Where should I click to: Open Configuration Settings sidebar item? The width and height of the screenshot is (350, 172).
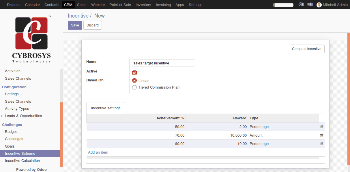click(x=12, y=94)
